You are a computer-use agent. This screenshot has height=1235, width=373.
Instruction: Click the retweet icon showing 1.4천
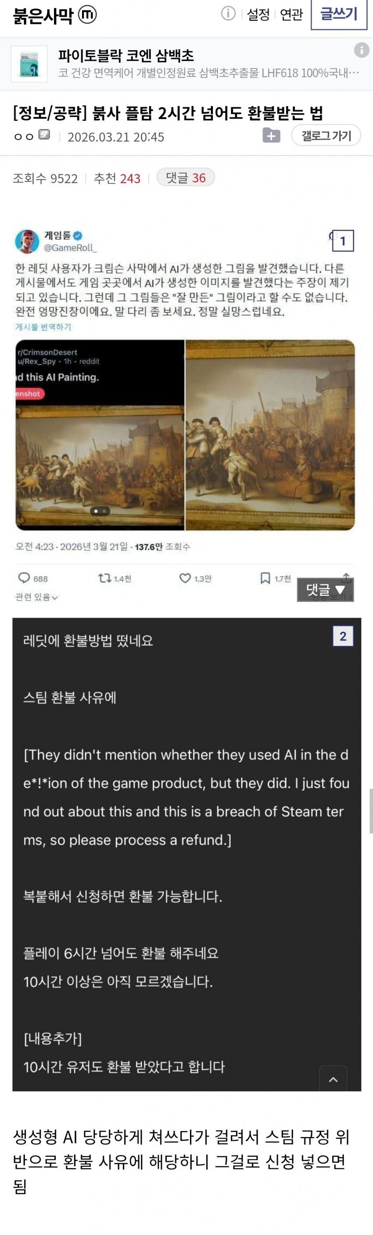[104, 578]
